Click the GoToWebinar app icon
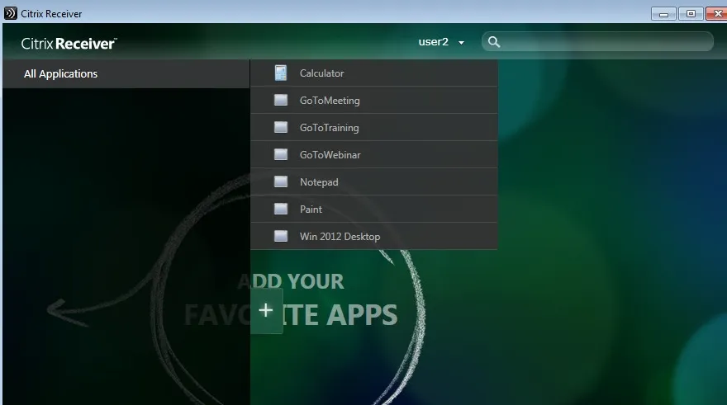Screen dimensions: 727x405 coord(281,154)
